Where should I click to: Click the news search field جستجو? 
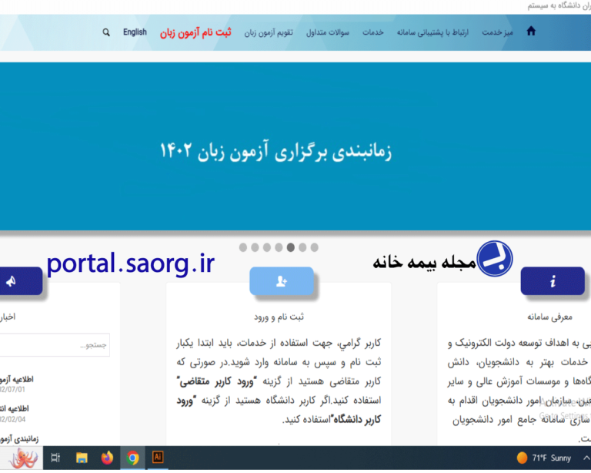tap(55, 345)
